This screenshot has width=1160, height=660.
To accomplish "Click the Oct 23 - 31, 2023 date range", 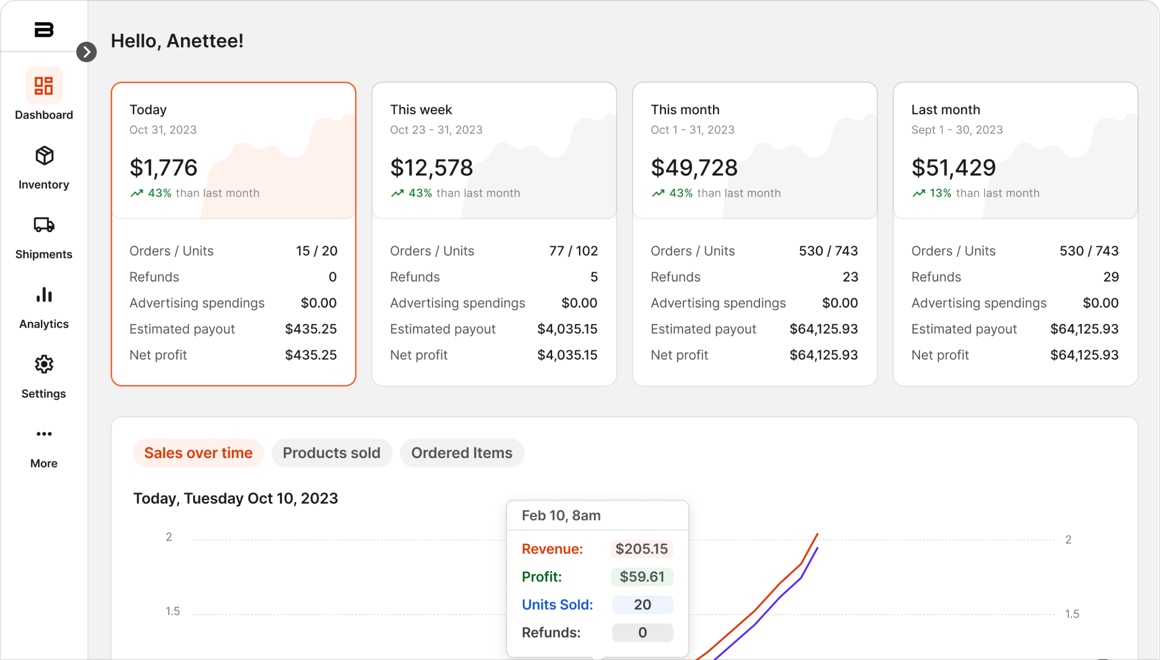I will point(436,130).
